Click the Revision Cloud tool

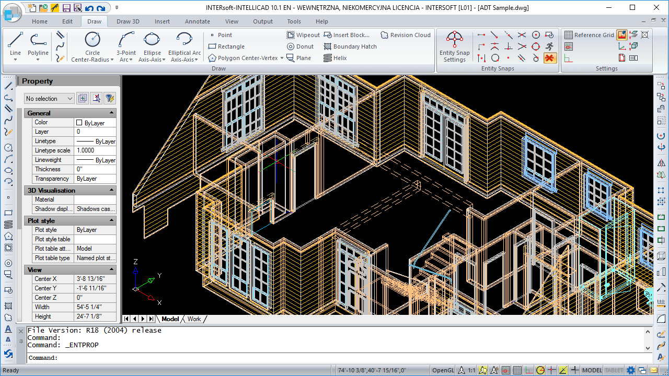click(x=406, y=35)
